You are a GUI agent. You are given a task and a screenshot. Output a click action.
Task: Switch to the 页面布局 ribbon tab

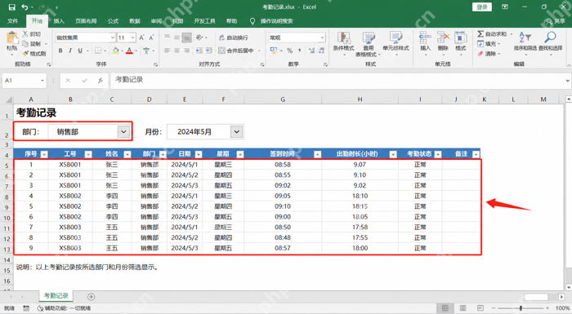coord(86,21)
